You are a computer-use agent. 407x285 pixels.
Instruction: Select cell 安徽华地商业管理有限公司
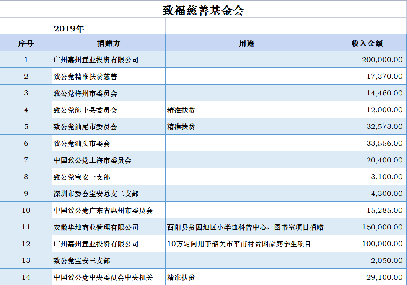[109, 227]
